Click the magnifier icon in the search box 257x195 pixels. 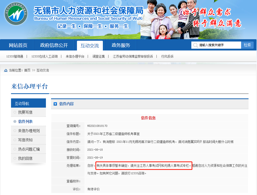[196, 45]
